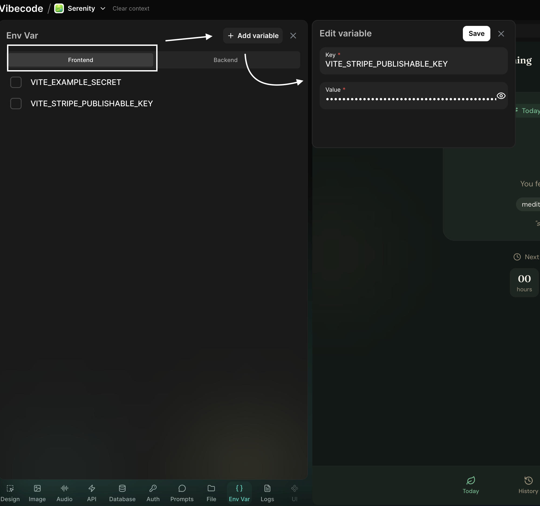Viewport: 540px width, 506px height.
Task: Click the Add variable button
Action: [x=253, y=36]
